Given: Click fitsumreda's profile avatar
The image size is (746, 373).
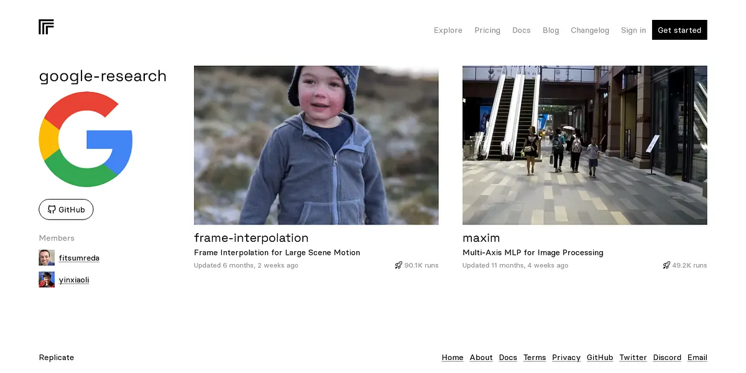Looking at the screenshot, I should [x=47, y=258].
